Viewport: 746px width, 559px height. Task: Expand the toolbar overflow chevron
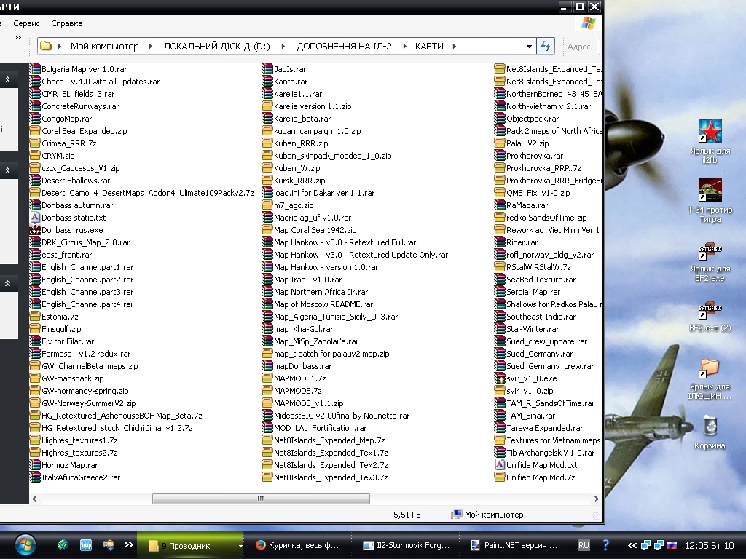[18, 38]
